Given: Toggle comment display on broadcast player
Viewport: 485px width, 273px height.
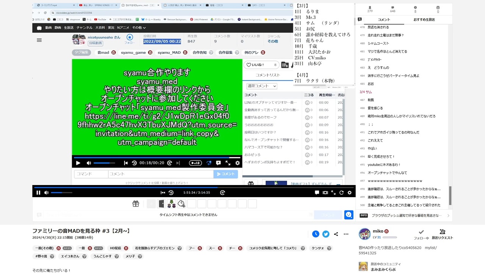Looking at the screenshot, I should coord(317,193).
